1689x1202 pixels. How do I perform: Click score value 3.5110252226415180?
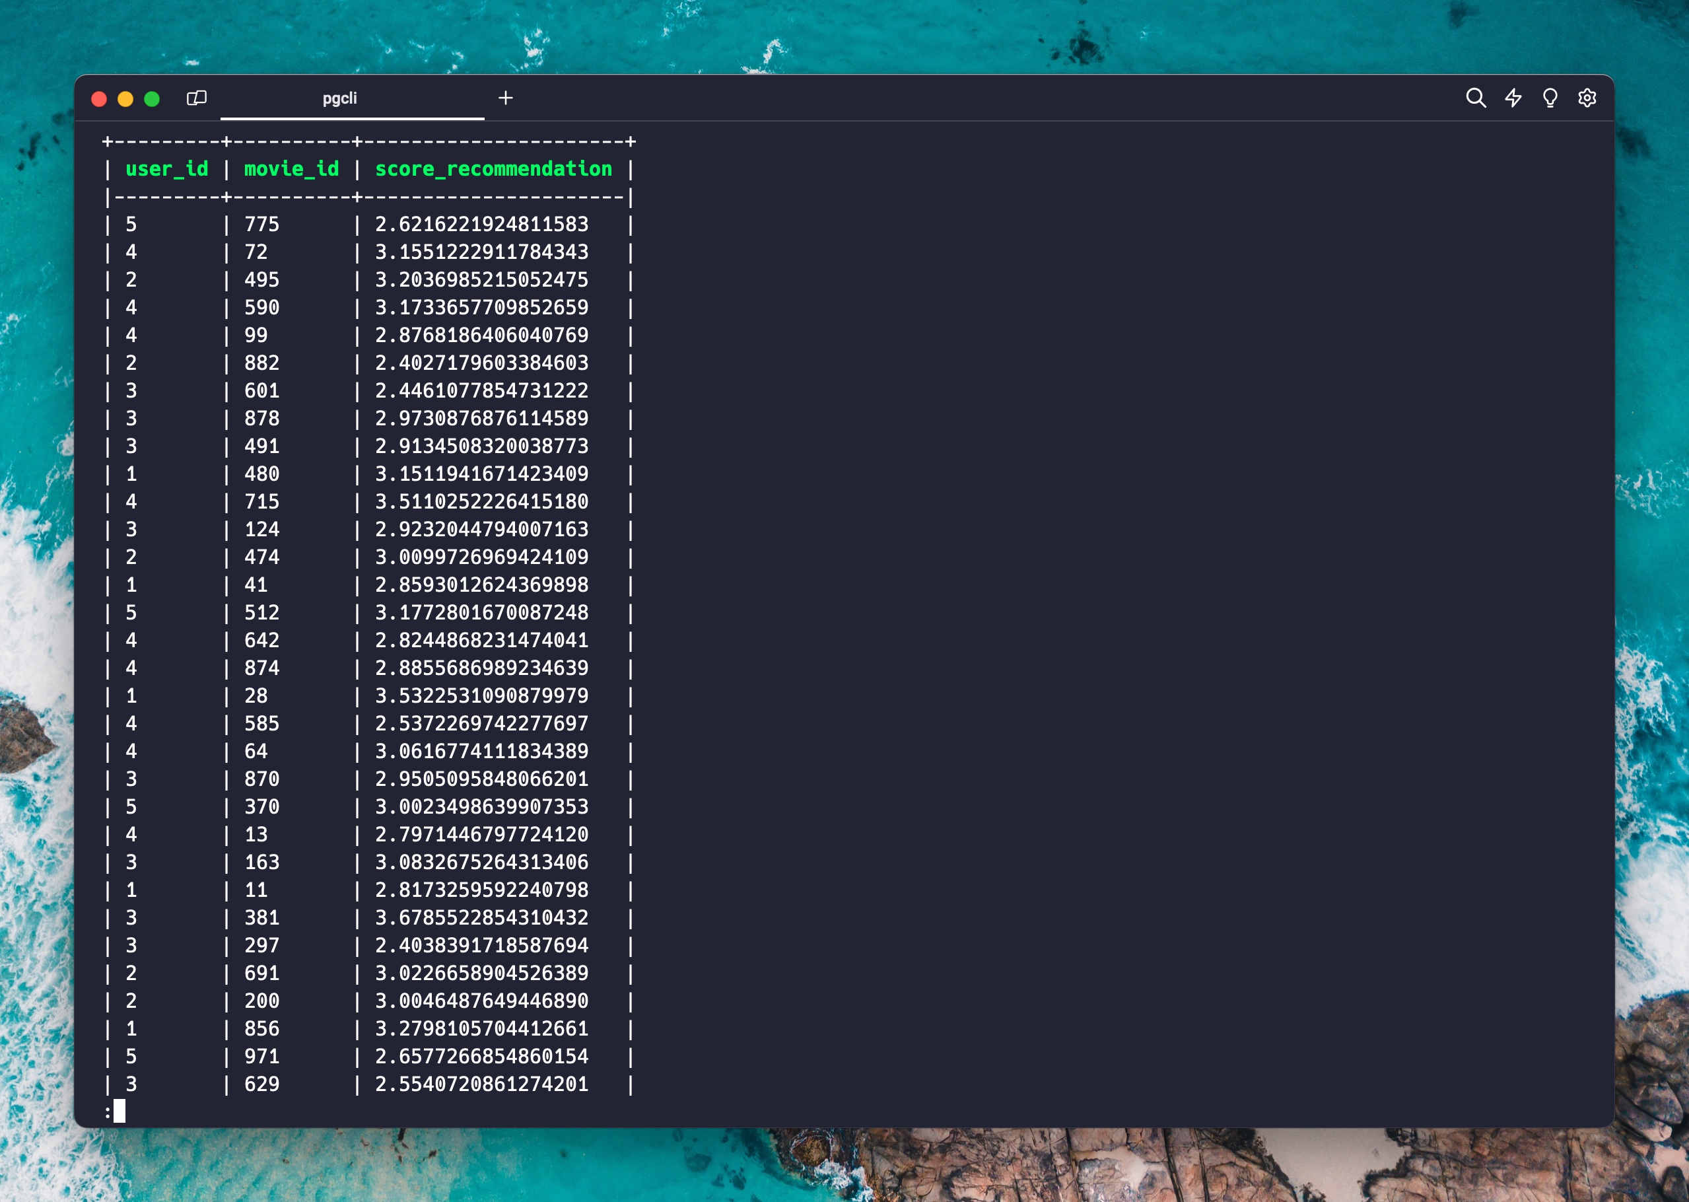(x=481, y=502)
